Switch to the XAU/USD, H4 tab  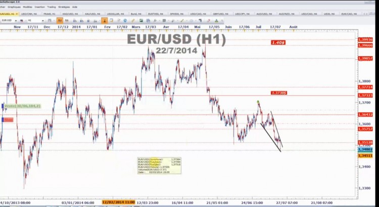click(x=92, y=14)
